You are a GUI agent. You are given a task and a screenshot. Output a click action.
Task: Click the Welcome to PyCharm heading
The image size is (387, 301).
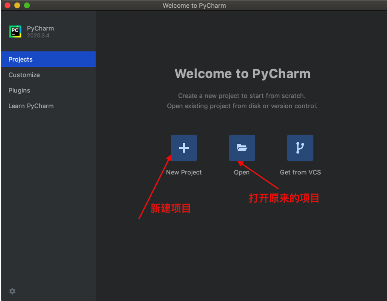pos(242,73)
